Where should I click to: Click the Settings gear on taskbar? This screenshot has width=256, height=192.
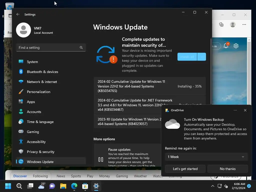[x=96, y=186]
